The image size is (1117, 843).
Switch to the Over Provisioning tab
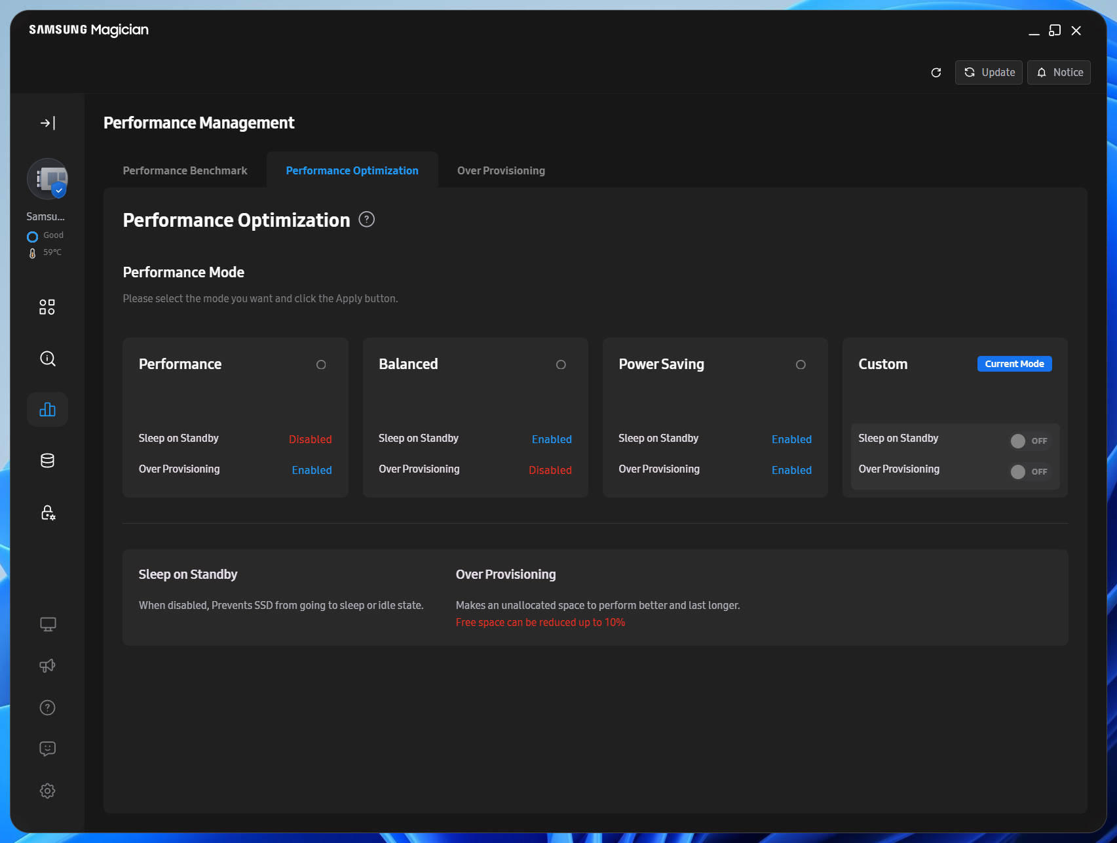(501, 170)
